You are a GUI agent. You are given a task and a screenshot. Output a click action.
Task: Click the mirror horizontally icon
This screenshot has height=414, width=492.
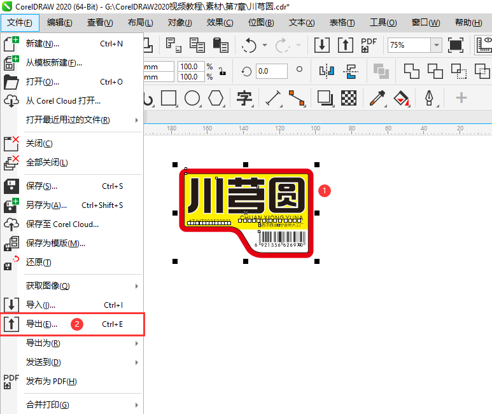tap(327, 71)
